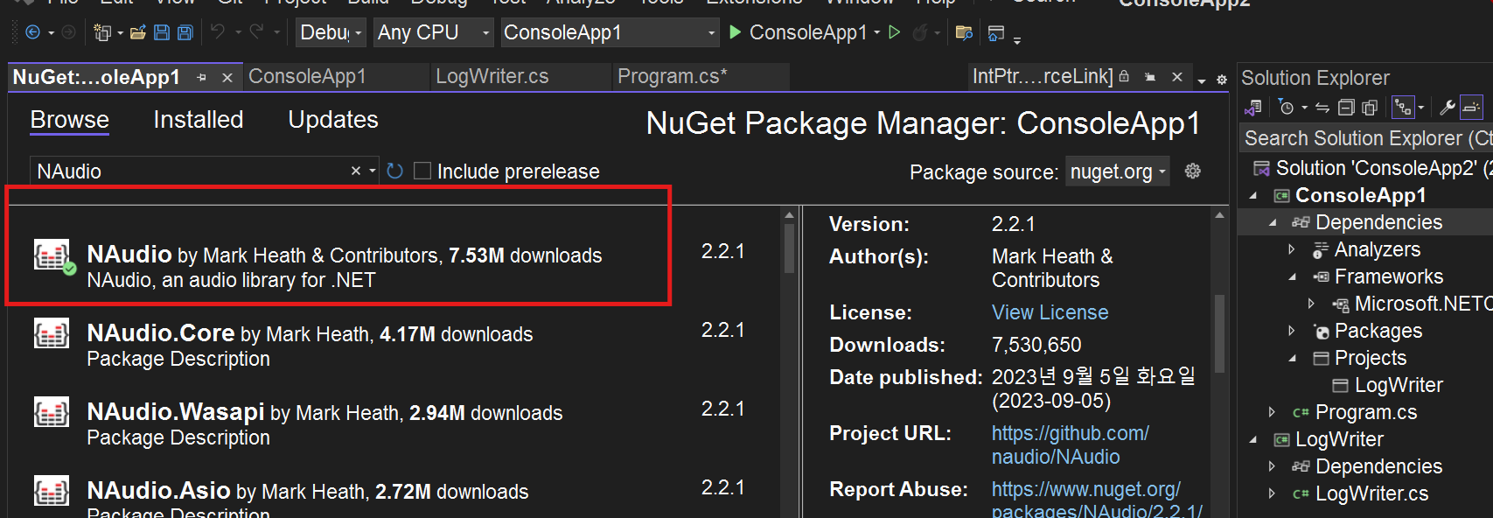Open Properties wrench icon in Solution Explorer
Viewport: 1493px width, 518px height.
(x=1448, y=107)
